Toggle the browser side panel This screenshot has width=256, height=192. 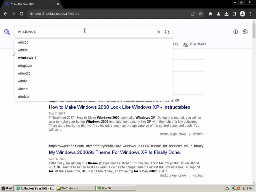[x=234, y=14]
